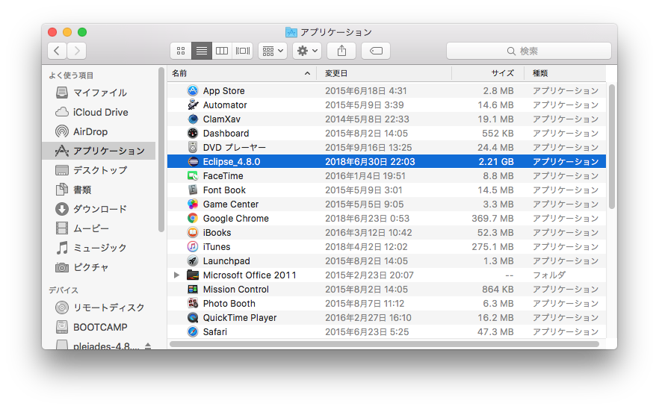Screen dimensions: 659x409
Task: Click the edit tags button
Action: [376, 51]
